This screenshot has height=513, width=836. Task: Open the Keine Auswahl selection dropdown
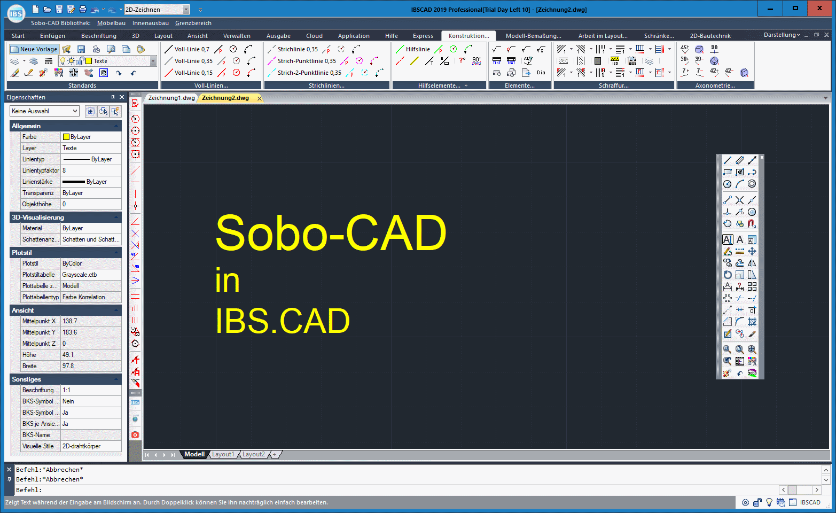tap(75, 111)
